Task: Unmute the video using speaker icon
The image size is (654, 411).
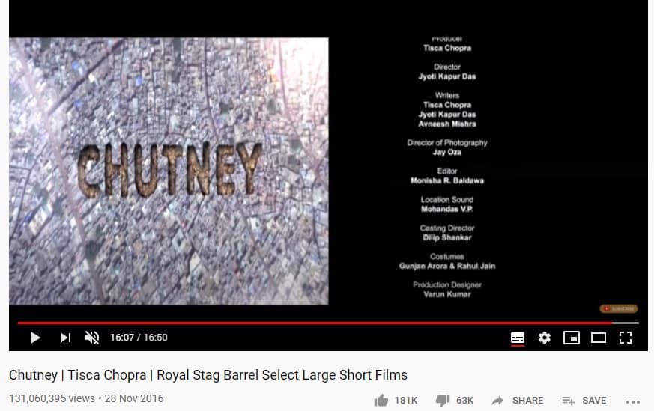Action: (x=92, y=337)
